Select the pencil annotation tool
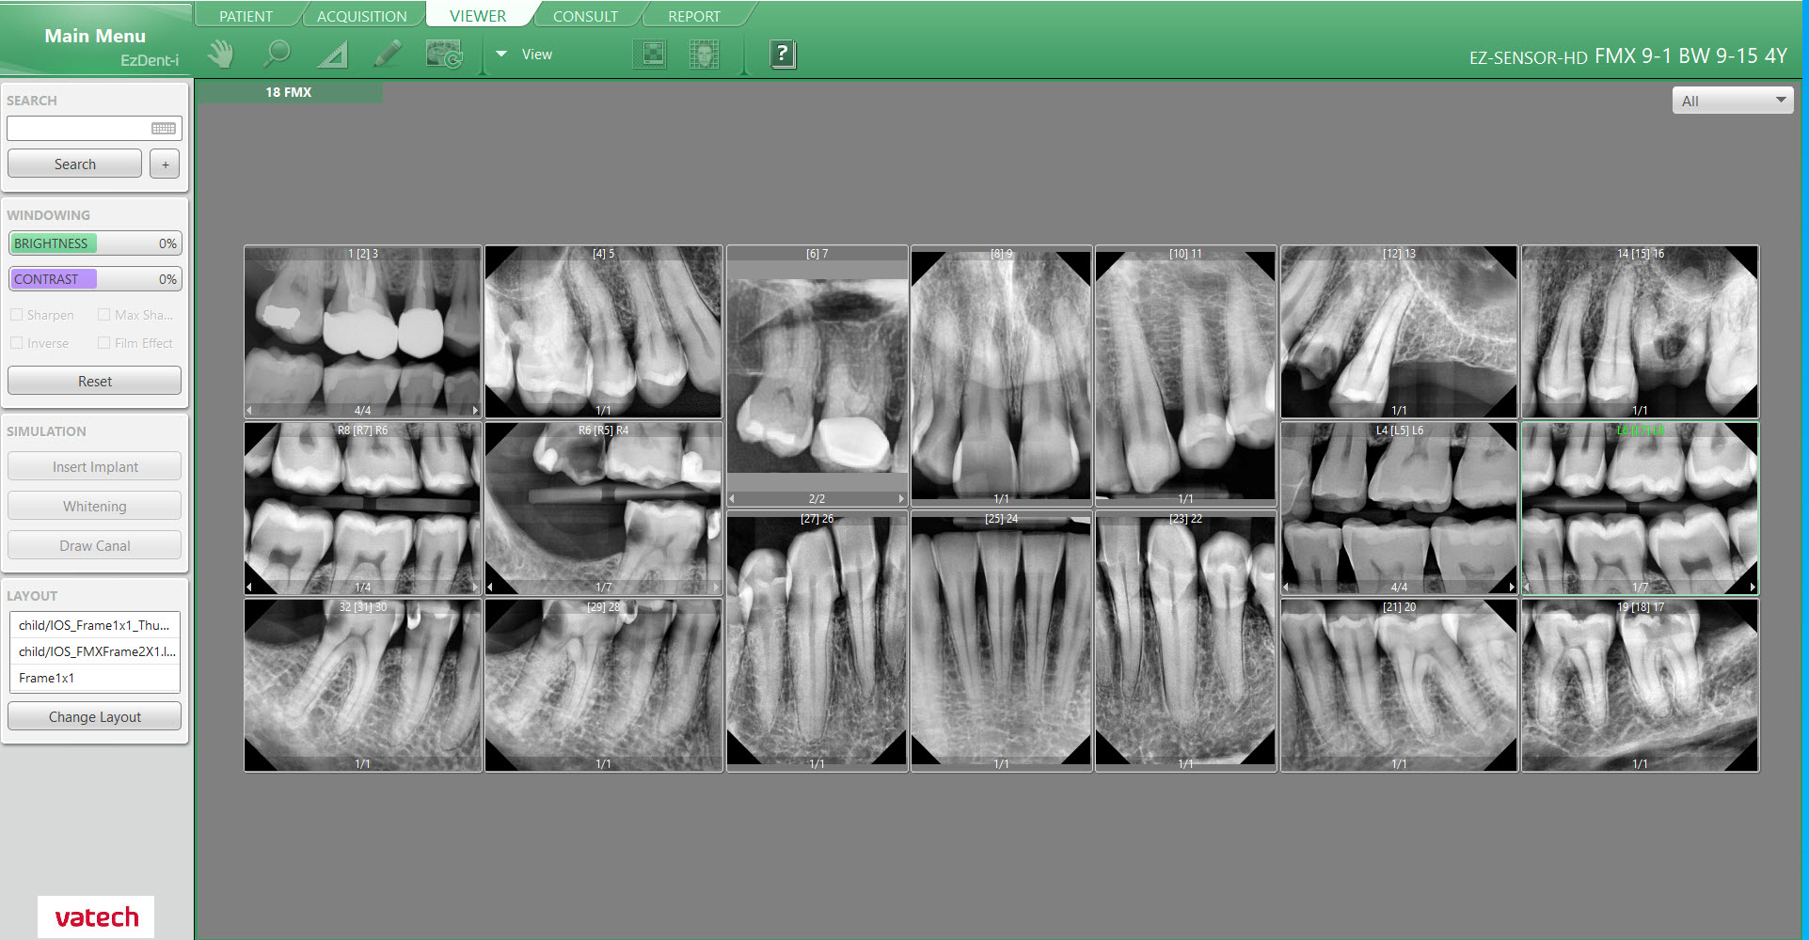The width and height of the screenshot is (1809, 940). [388, 55]
